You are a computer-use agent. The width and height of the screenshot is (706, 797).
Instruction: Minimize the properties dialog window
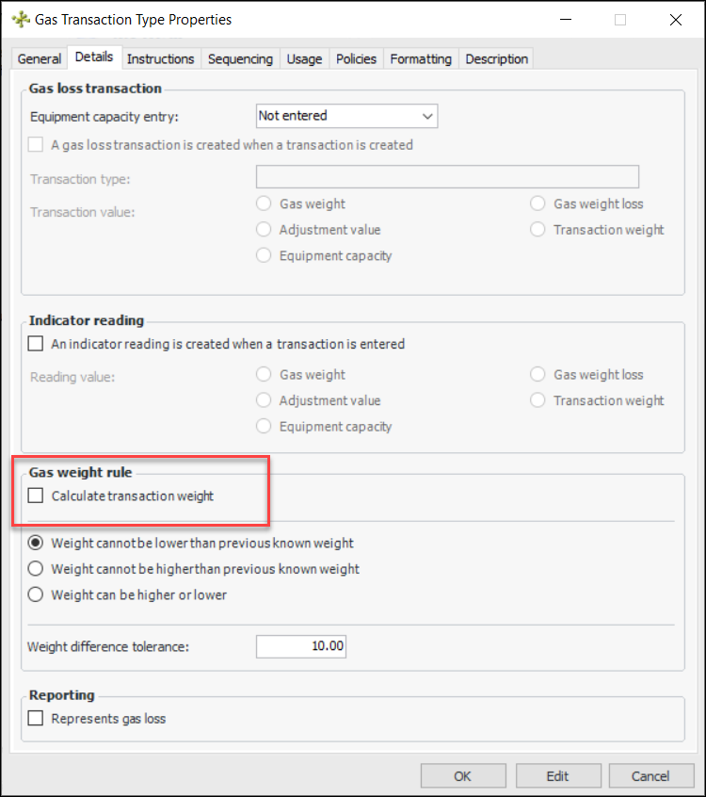(565, 19)
